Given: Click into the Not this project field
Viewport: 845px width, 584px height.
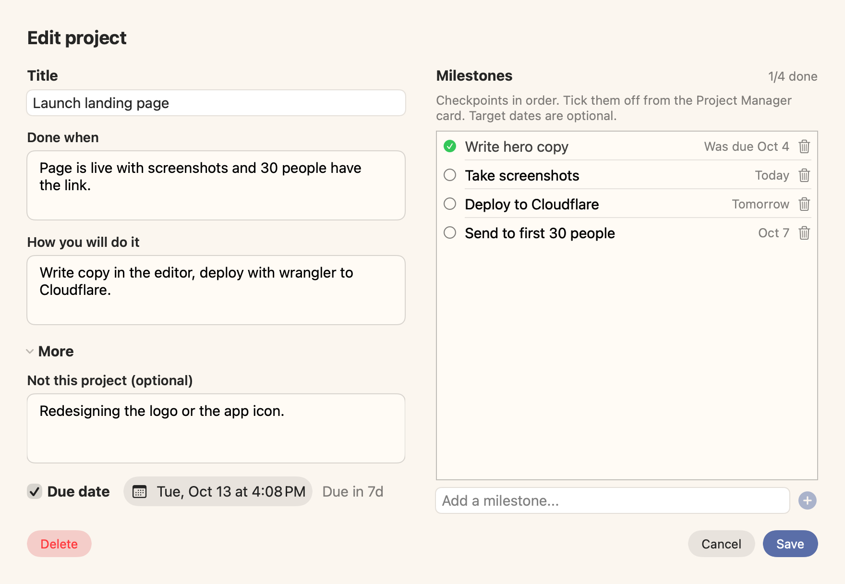Looking at the screenshot, I should click(x=216, y=428).
